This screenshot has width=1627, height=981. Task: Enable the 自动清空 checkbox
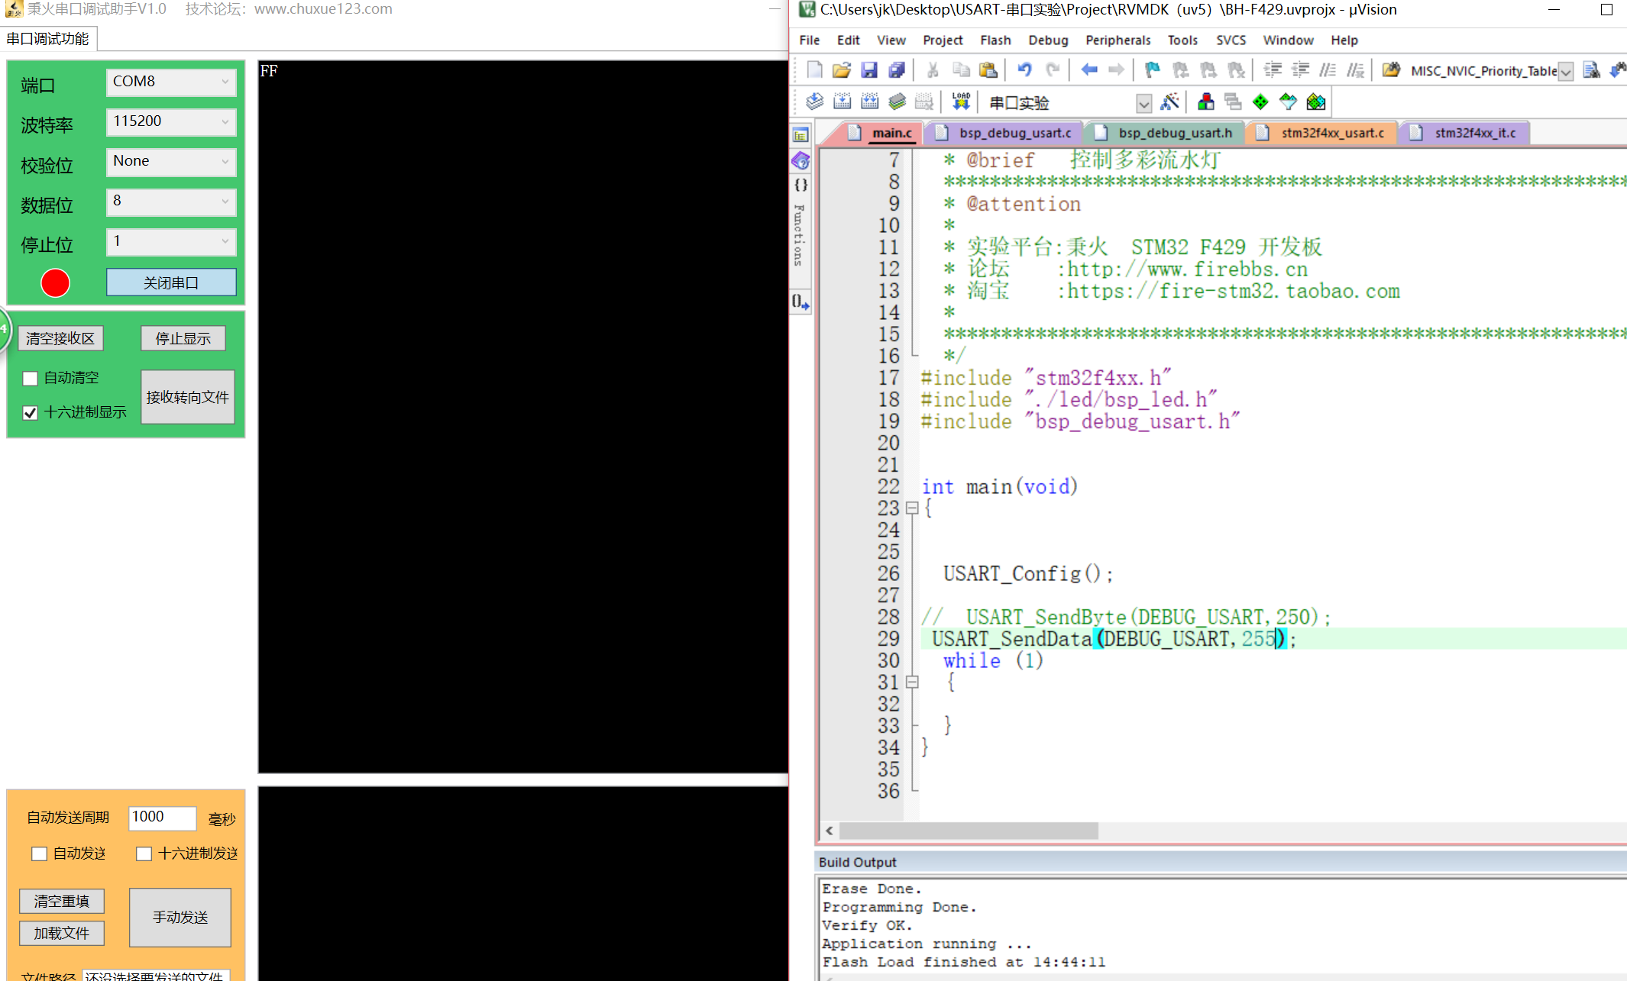(x=31, y=379)
